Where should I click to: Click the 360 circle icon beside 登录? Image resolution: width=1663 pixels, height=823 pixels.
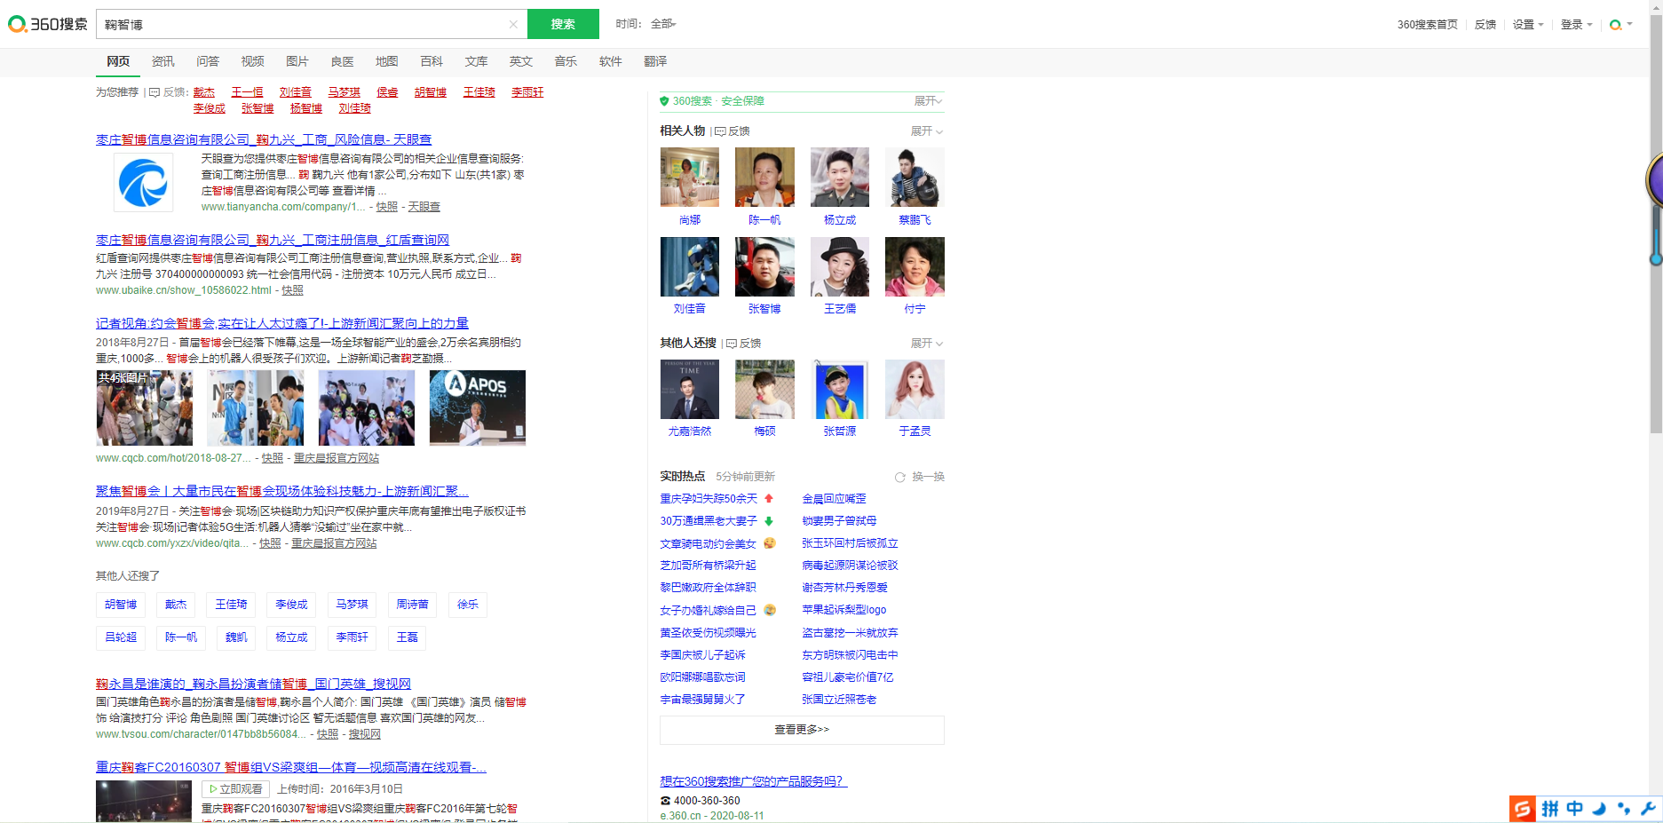tap(1615, 25)
